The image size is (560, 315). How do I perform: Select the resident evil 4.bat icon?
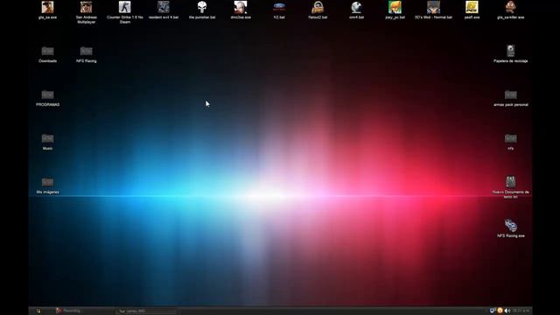coord(164,8)
